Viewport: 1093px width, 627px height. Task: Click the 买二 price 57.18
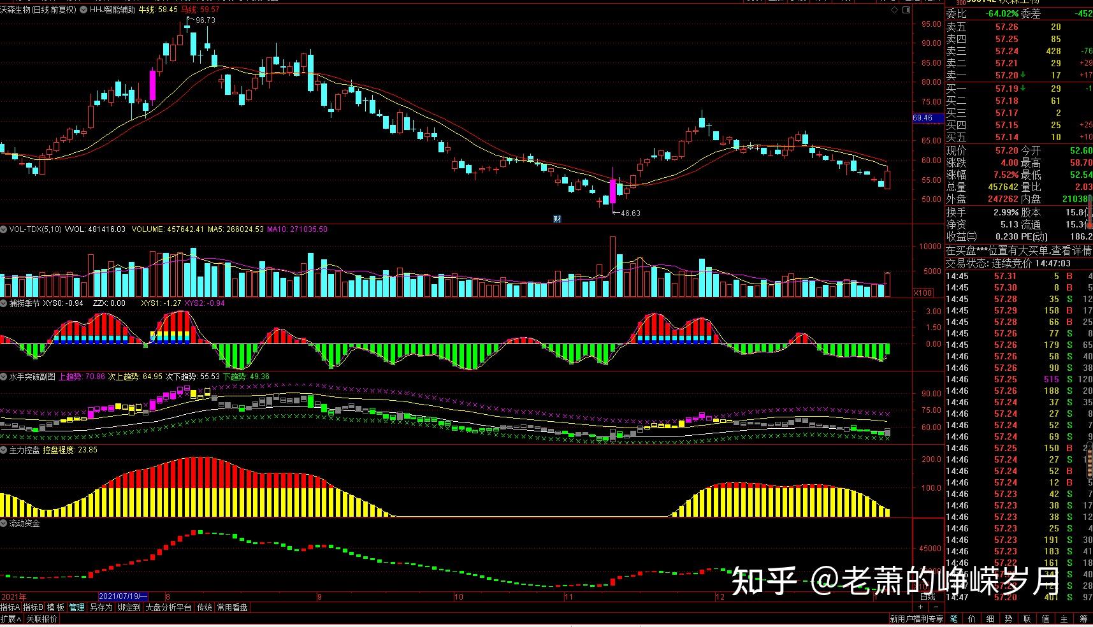(1007, 101)
